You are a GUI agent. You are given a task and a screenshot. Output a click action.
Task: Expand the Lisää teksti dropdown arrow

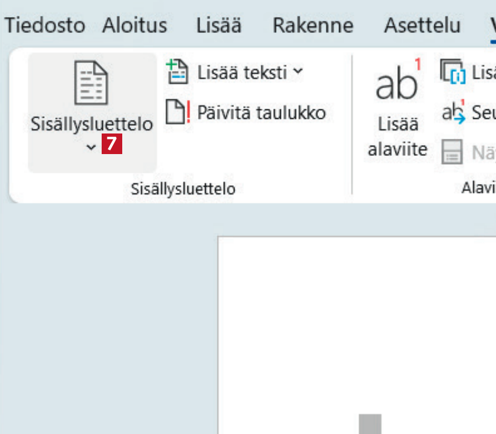[298, 71]
